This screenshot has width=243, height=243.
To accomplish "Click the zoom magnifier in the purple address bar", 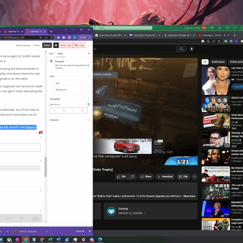I will tap(41, 37).
